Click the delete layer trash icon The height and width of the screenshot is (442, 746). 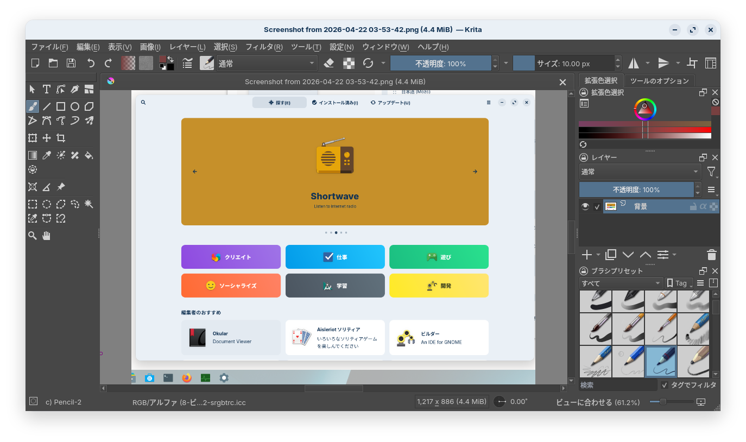712,255
